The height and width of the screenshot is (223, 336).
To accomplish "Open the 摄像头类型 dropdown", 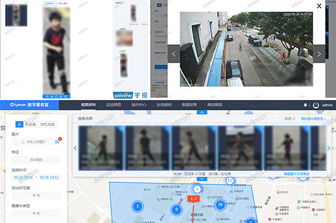I will tap(36, 213).
